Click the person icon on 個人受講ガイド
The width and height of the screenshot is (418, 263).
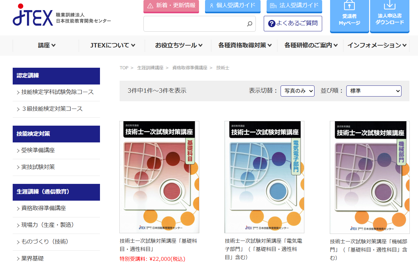tap(212, 6)
